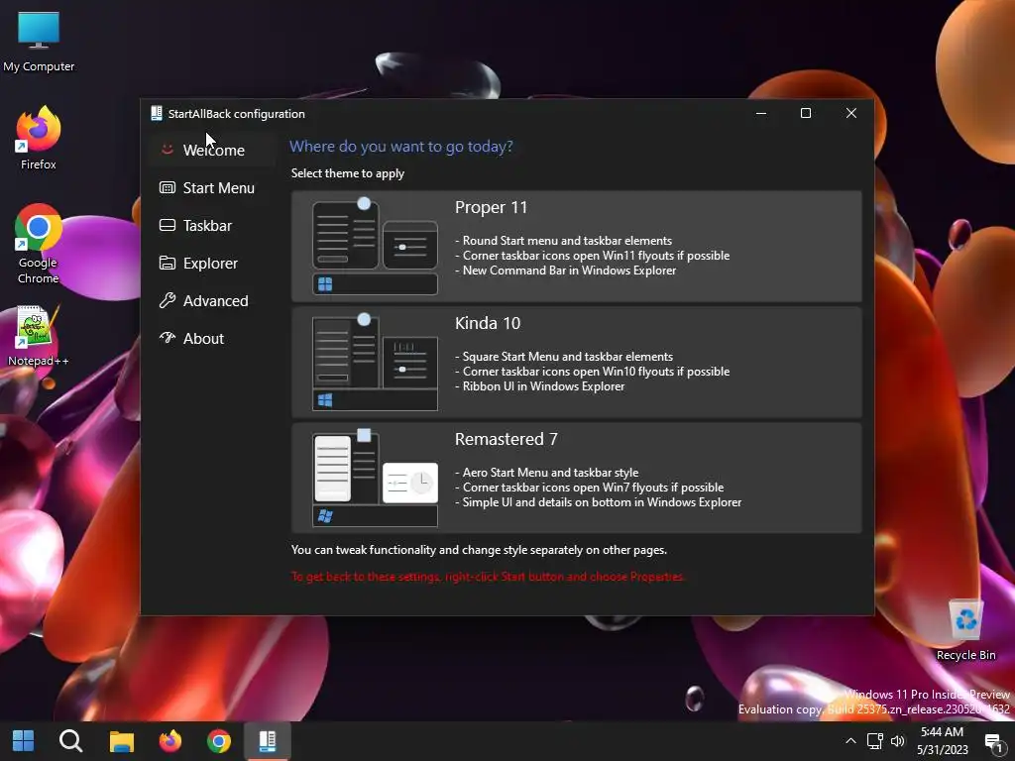
Task: Open the About page
Action: (x=212, y=338)
